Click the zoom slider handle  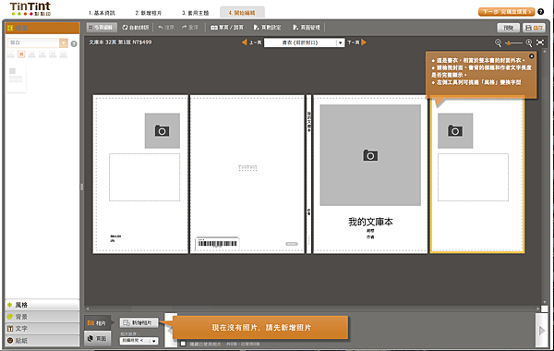pos(509,42)
